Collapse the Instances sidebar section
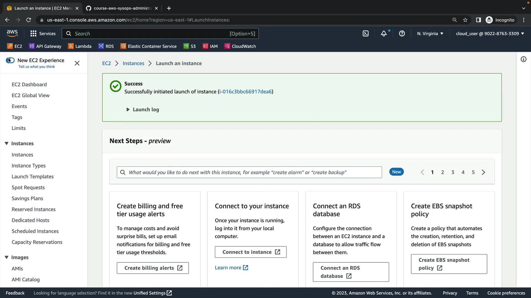 coord(7,143)
